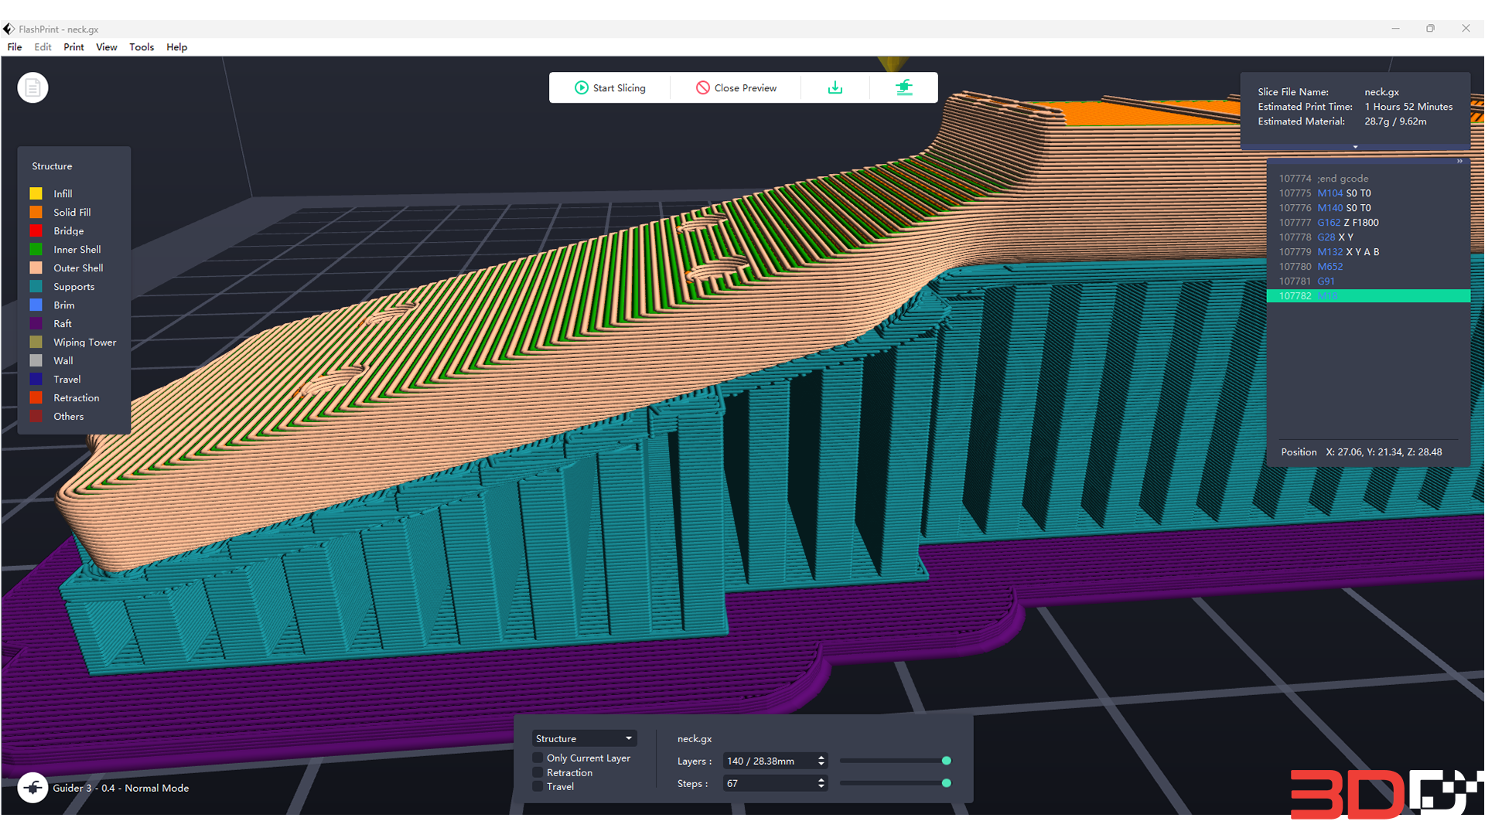Select gcode line 107776 M140 S0 T0
Image resolution: width=1485 pixels, height=835 pixels.
(x=1367, y=208)
